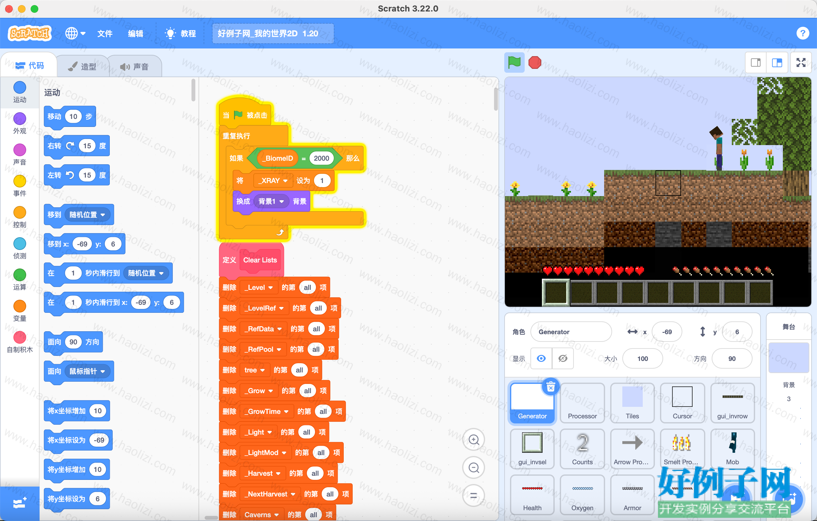The height and width of the screenshot is (521, 817).
Task: Open the tree list dropdown
Action: (254, 370)
